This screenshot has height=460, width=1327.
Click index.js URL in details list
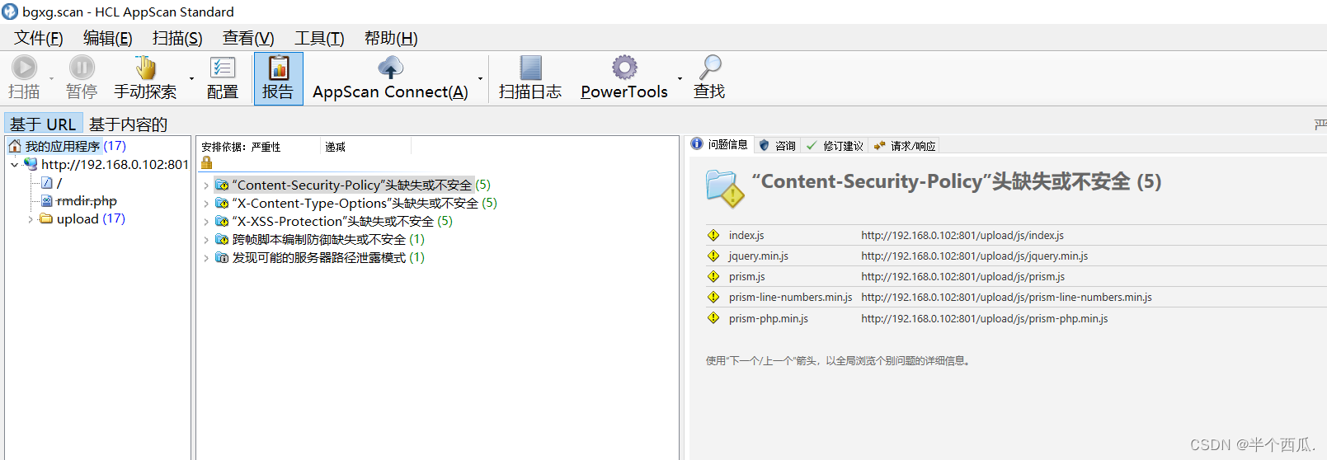(962, 235)
